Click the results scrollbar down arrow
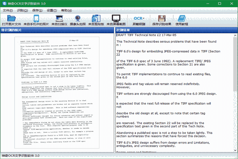The height and width of the screenshot is (159, 238). pyautogui.click(x=235, y=150)
